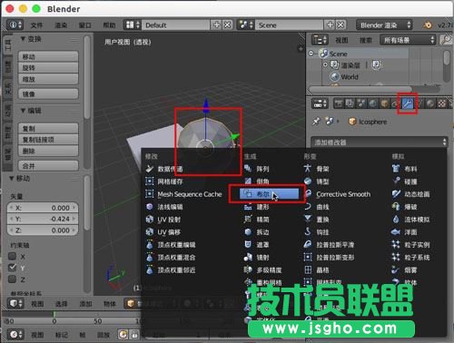
Task: Click the 旋转 (Rotate) button
Action: [x=48, y=68]
